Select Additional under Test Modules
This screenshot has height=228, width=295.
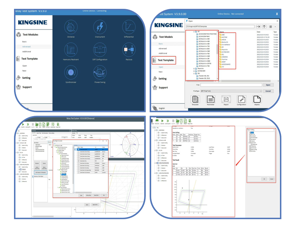[x=27, y=52]
